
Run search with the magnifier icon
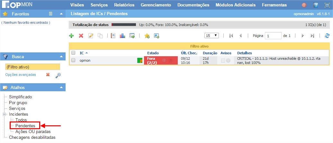pyautogui.click(x=58, y=75)
